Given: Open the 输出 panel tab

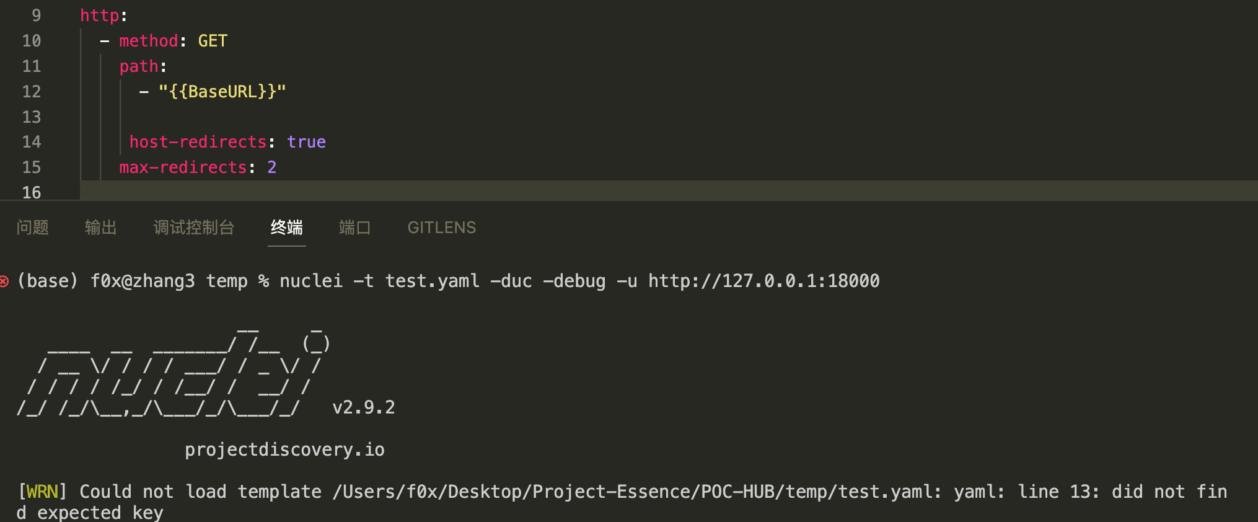Looking at the screenshot, I should [100, 228].
